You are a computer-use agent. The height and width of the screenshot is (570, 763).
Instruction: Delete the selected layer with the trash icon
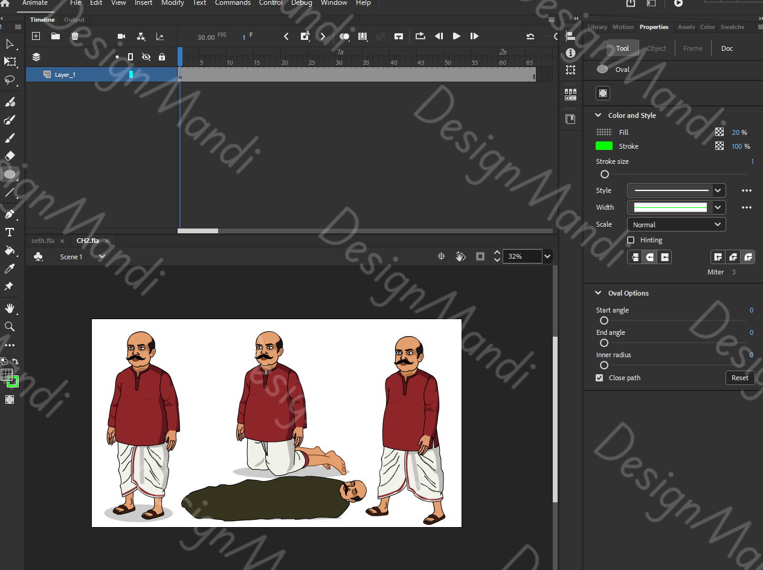click(74, 36)
